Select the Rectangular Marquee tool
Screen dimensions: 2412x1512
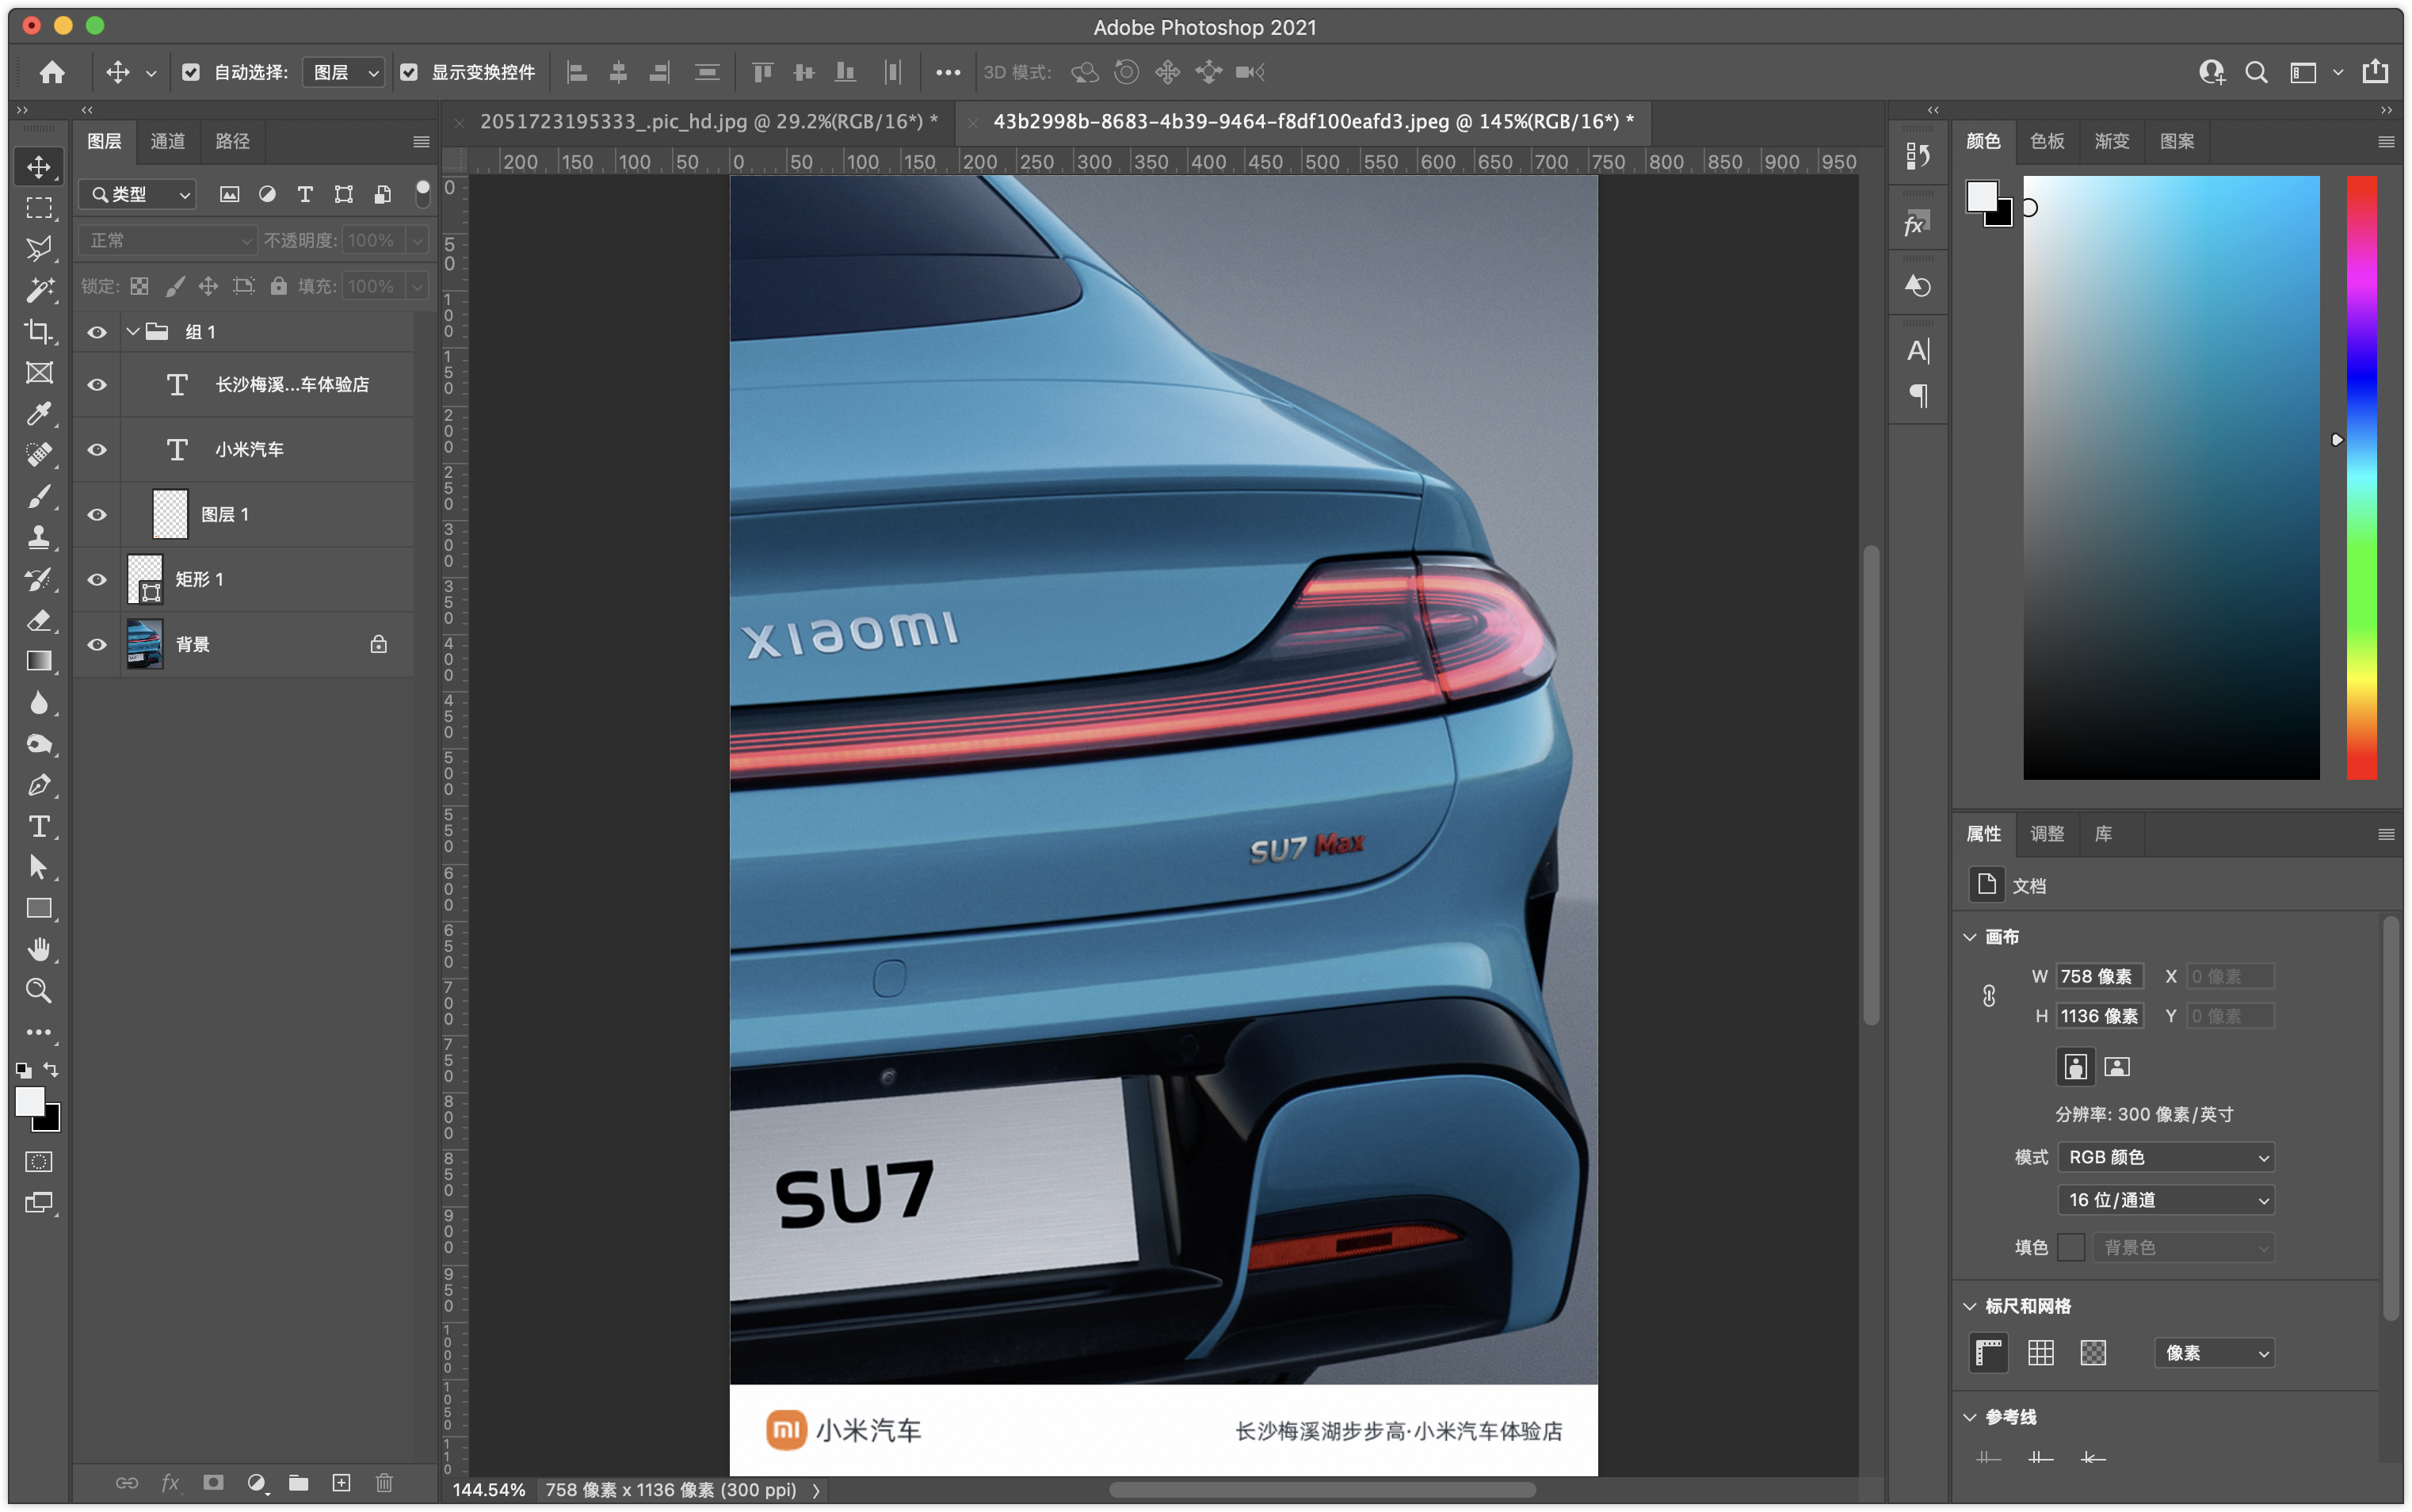[x=39, y=208]
